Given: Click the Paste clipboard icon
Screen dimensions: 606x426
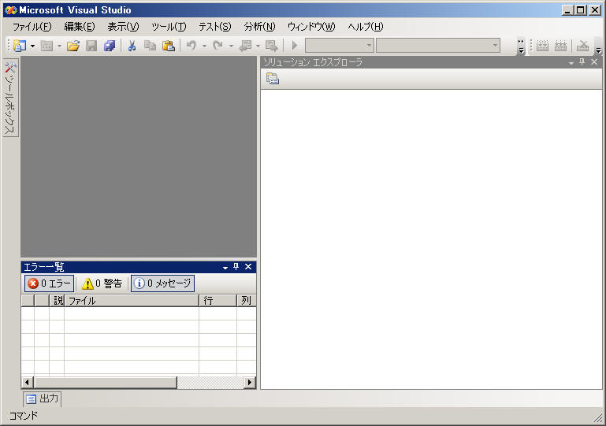Looking at the screenshot, I should pyautogui.click(x=168, y=46).
